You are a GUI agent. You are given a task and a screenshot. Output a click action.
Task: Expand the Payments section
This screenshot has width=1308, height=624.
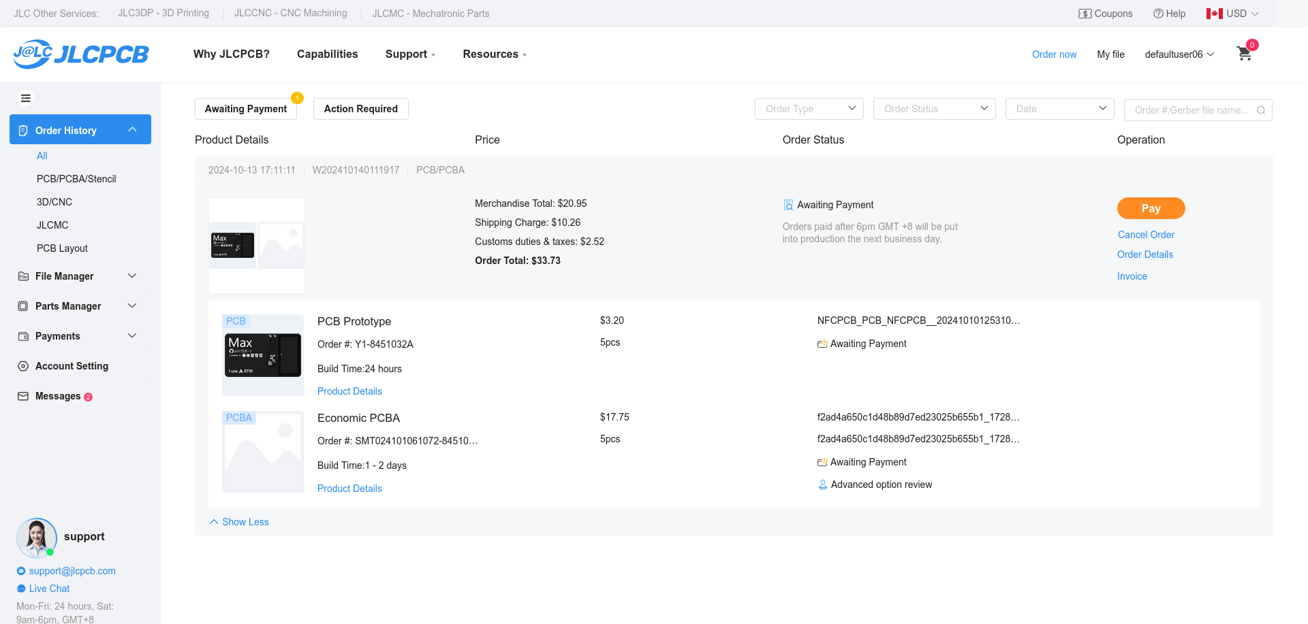tap(132, 336)
